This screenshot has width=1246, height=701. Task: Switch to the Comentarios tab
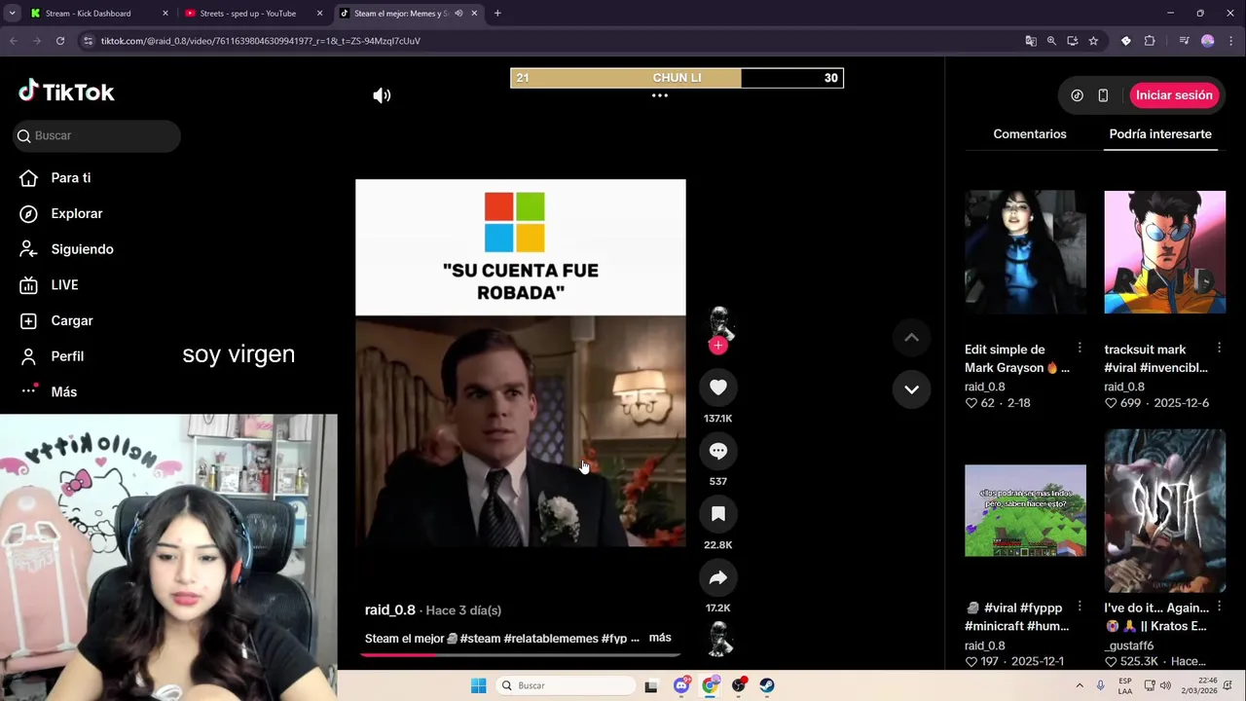click(1030, 133)
